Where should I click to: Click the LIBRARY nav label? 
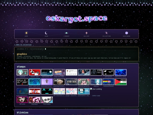click(67, 36)
